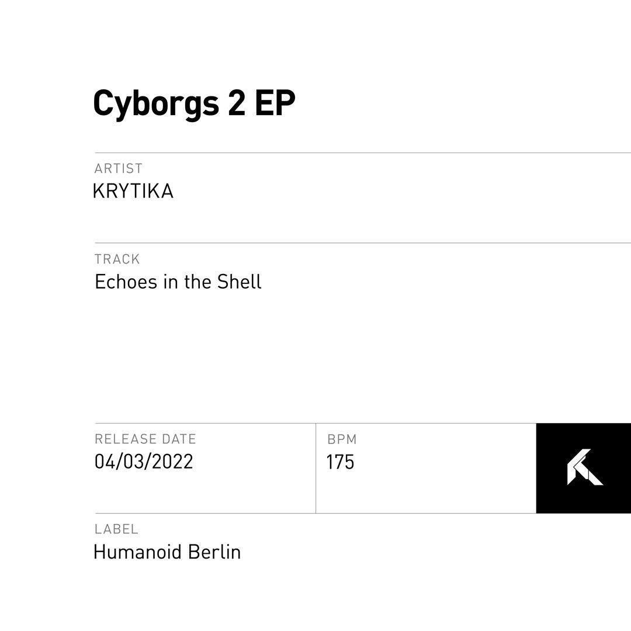Click the ARTIST field label
This screenshot has height=631, width=631.
tap(119, 168)
